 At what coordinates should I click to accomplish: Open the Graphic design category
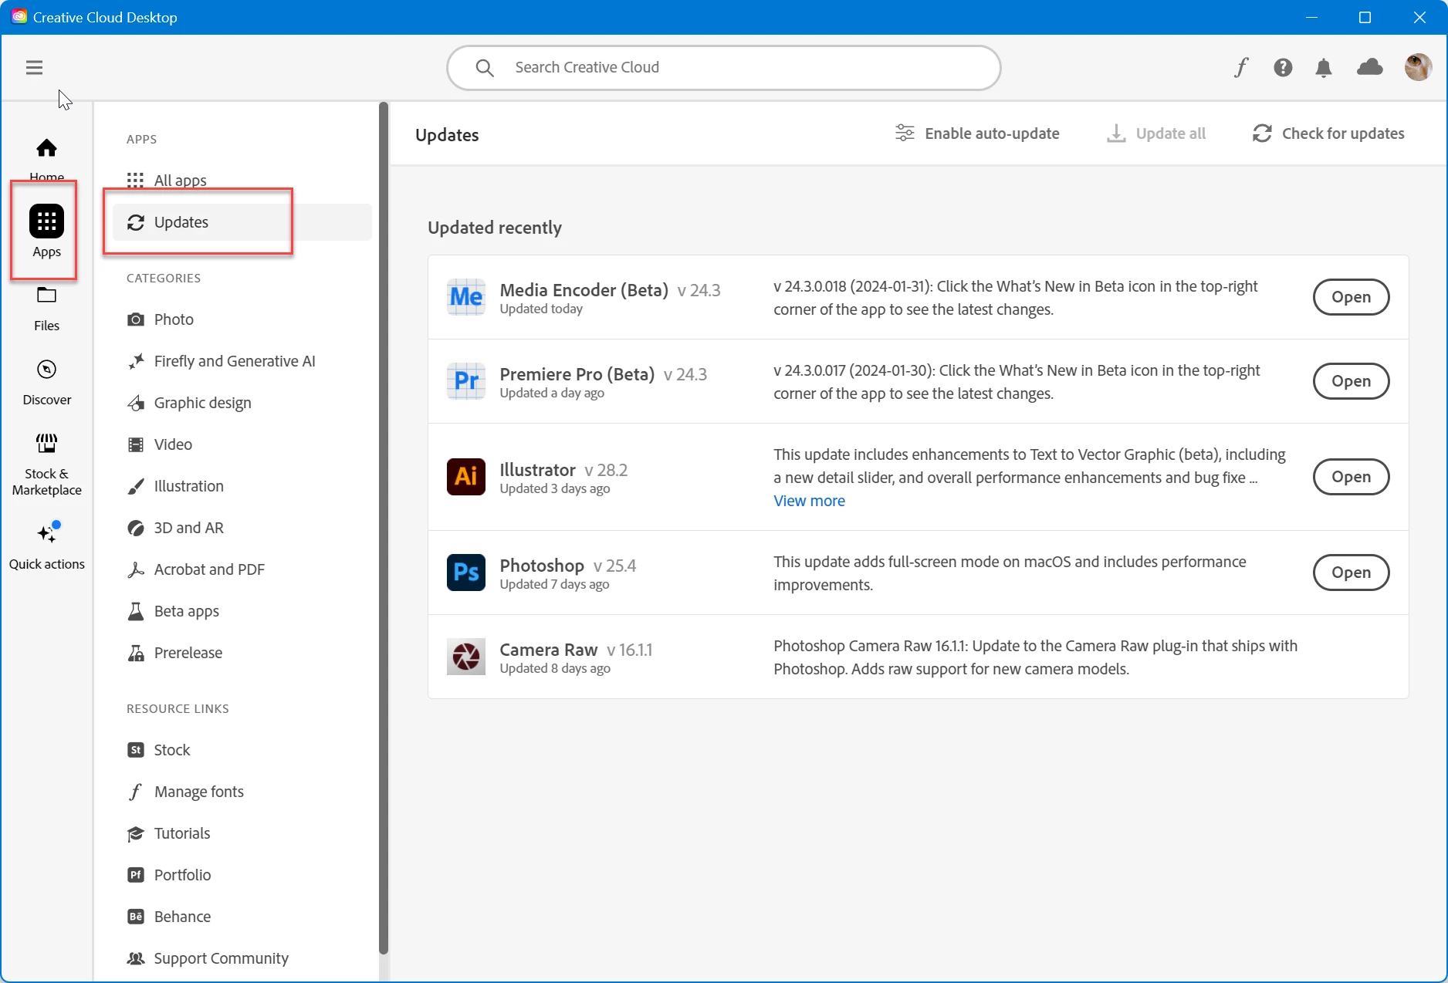click(242, 403)
